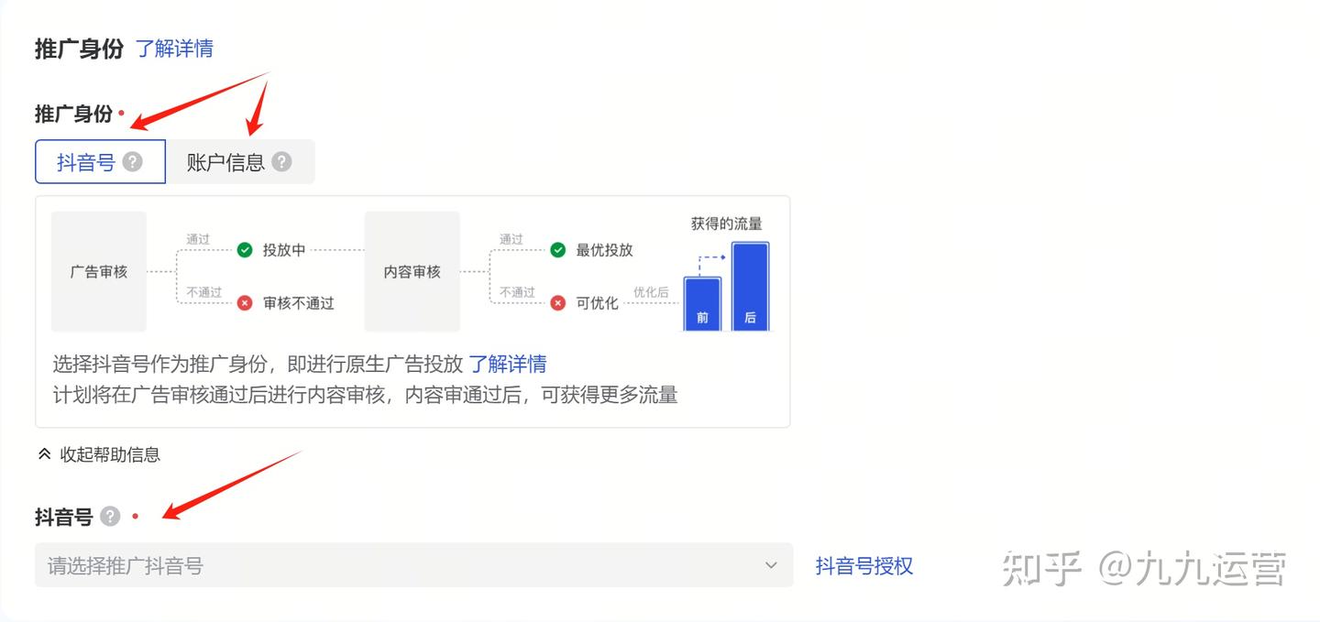Viewport: 1320px width, 622px height.
Task: Click 内容审核 box in flow diagram
Action: pyautogui.click(x=412, y=271)
